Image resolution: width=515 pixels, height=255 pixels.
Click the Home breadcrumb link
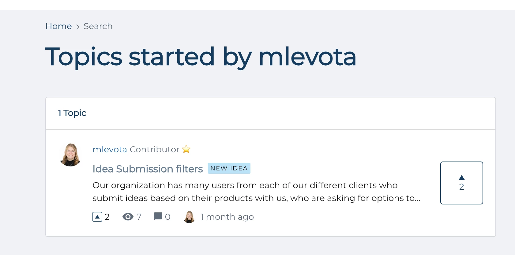tap(58, 26)
